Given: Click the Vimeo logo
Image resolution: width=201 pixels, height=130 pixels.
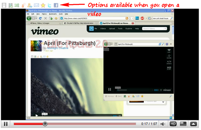Looking at the screenshot, I should coord(45,31).
